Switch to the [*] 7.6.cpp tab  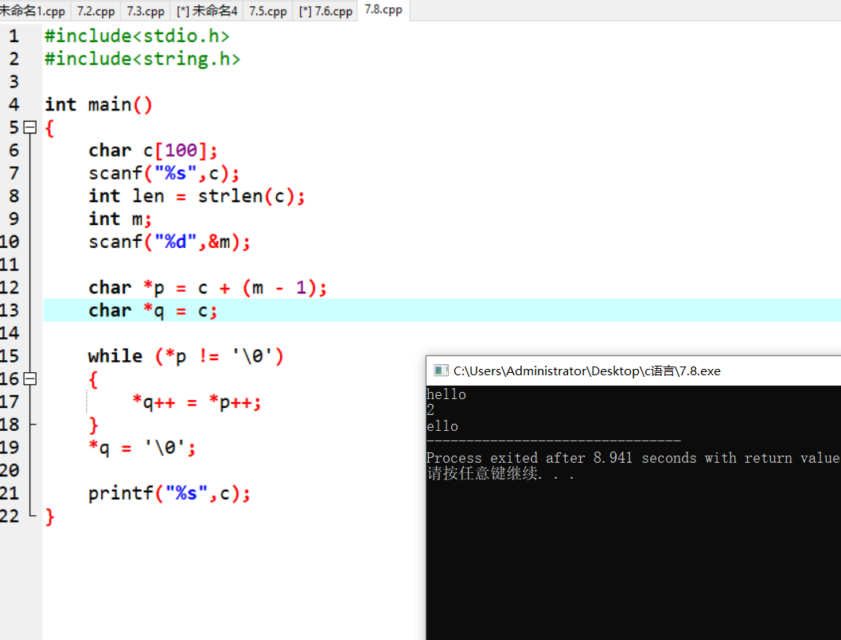(x=325, y=10)
